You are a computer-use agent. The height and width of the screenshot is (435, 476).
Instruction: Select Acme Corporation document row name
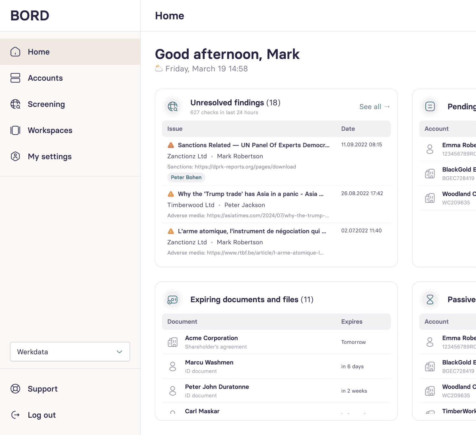[x=212, y=338]
